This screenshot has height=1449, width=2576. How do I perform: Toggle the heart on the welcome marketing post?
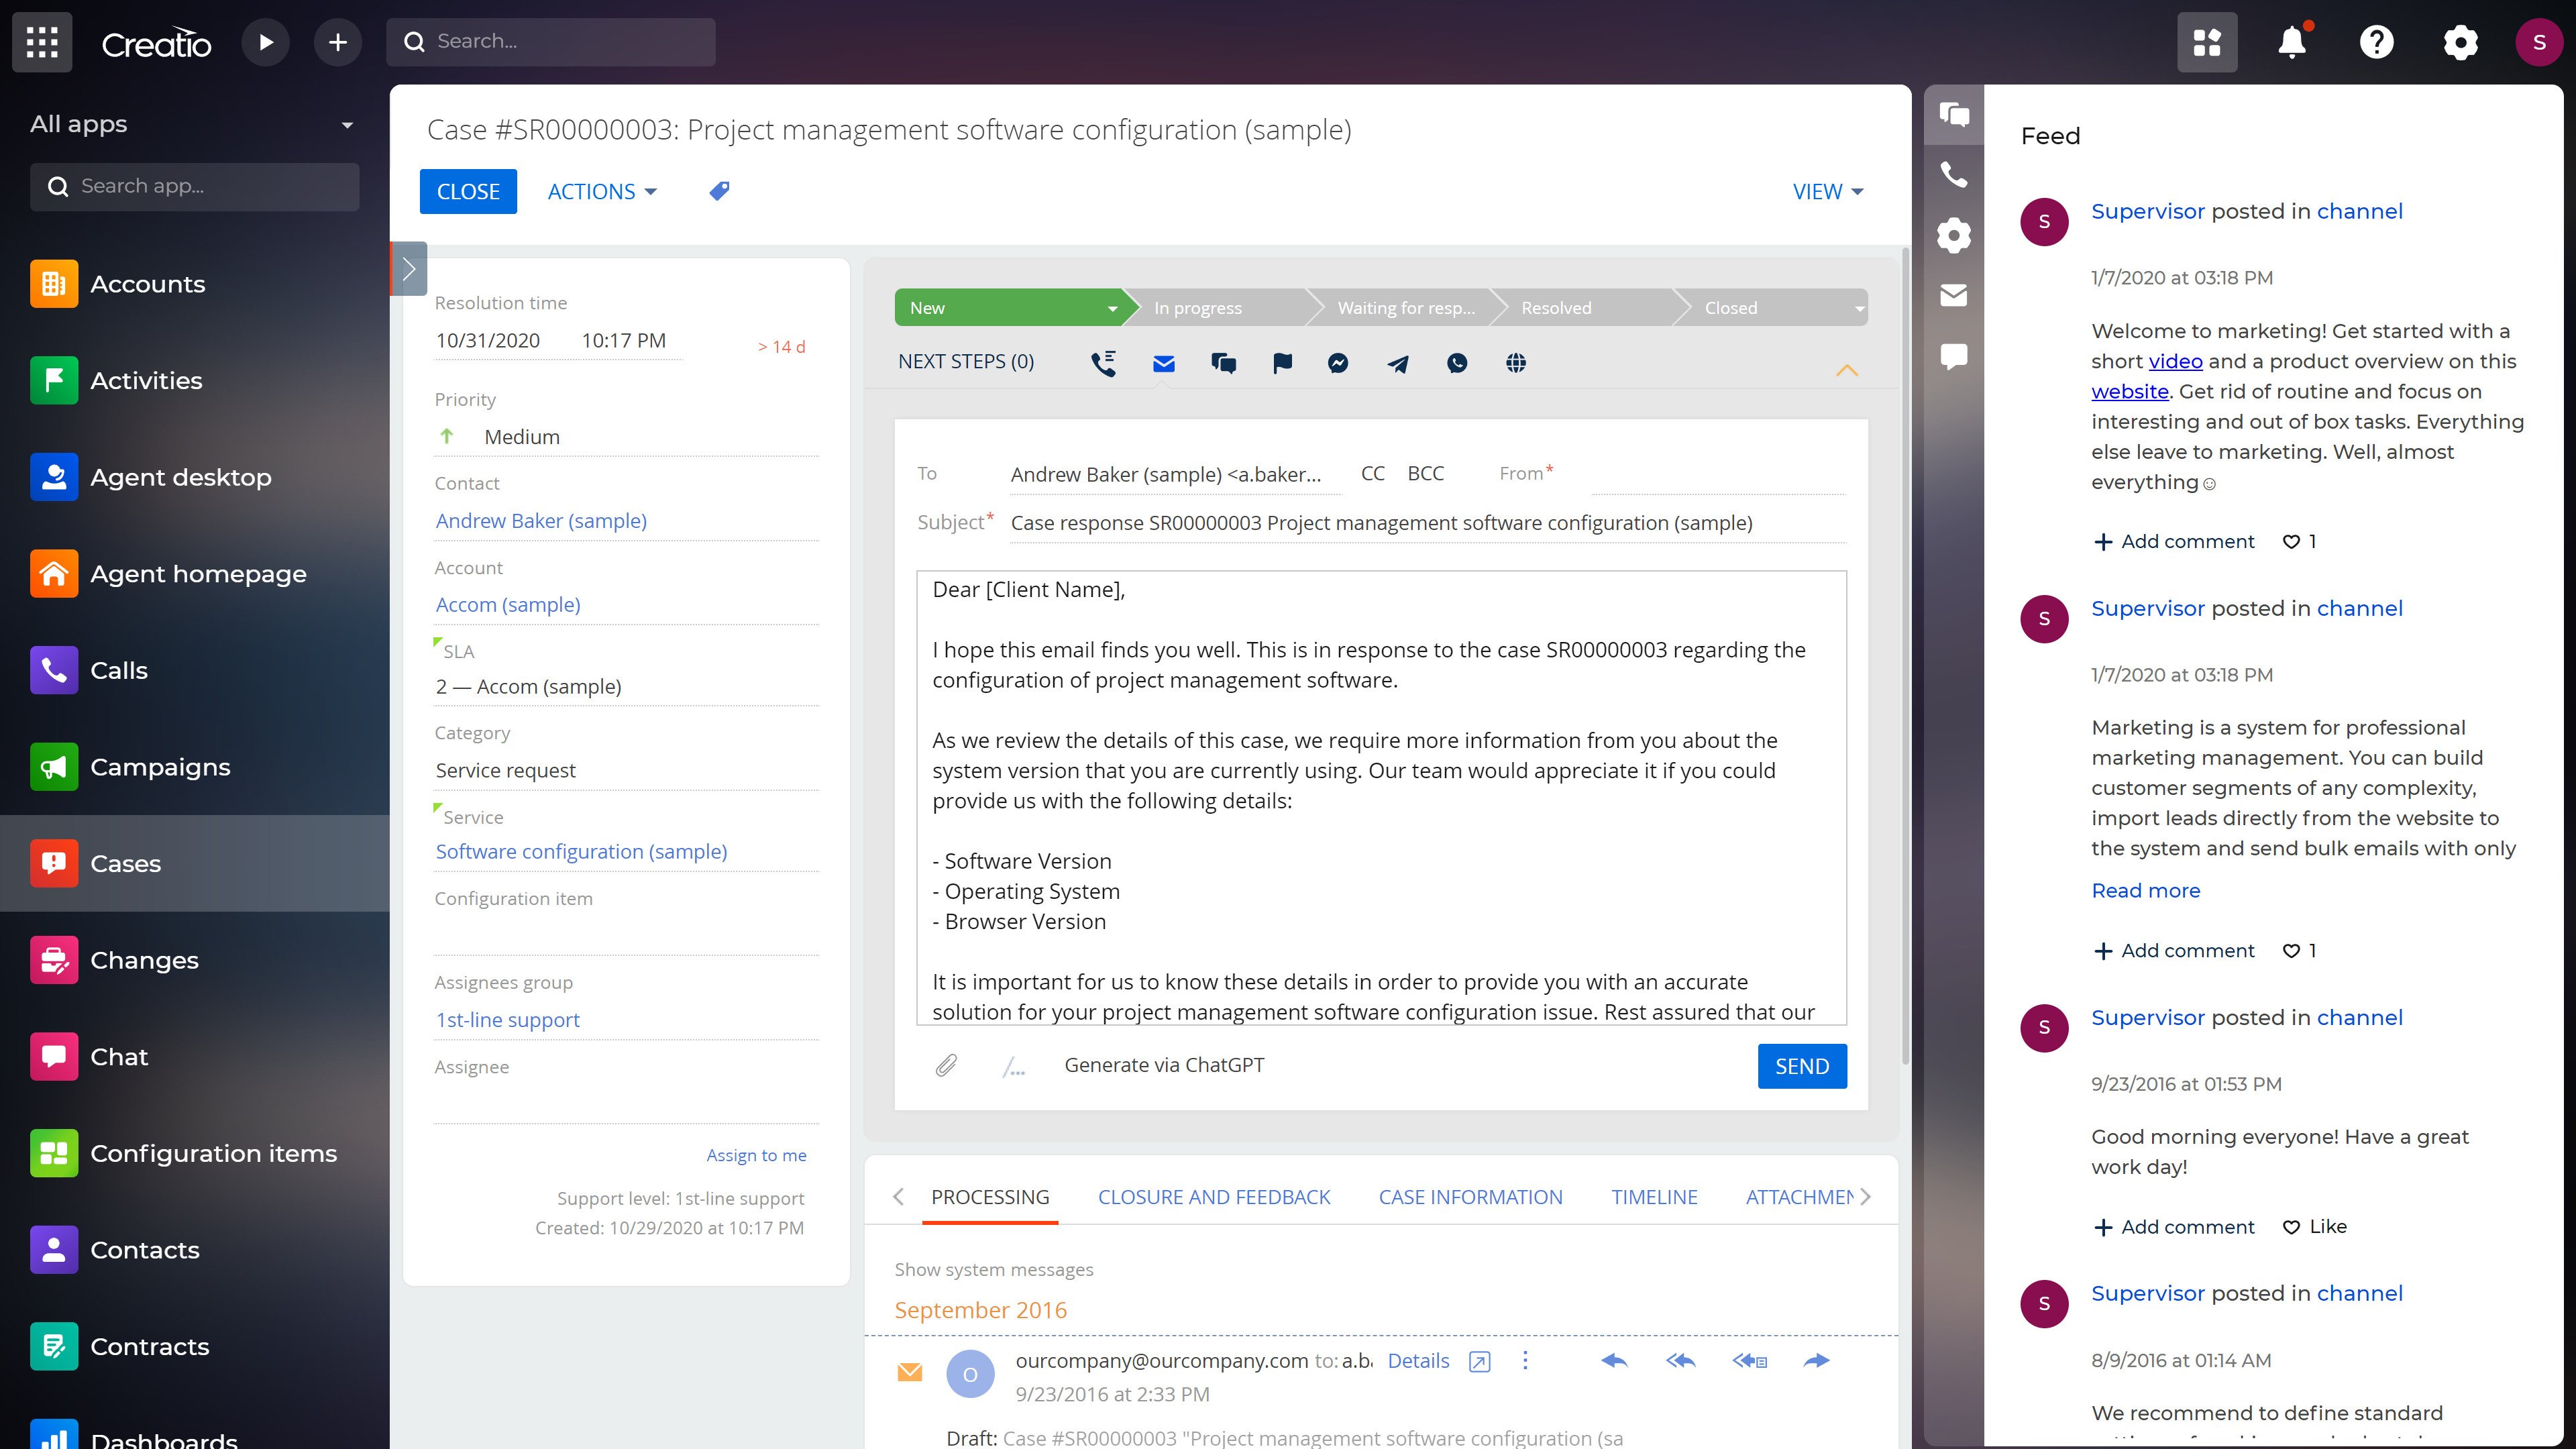coord(2290,541)
